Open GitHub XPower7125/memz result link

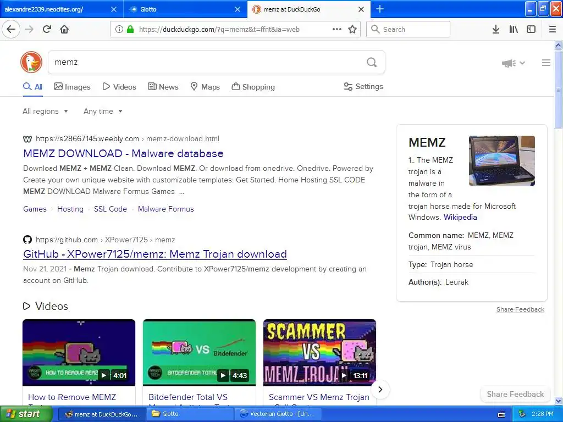154,254
